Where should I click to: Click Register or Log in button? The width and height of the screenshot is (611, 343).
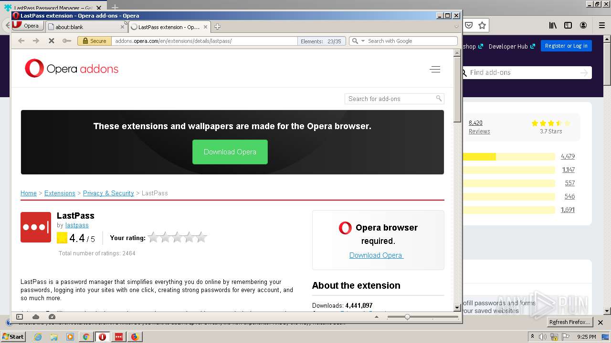[566, 46]
